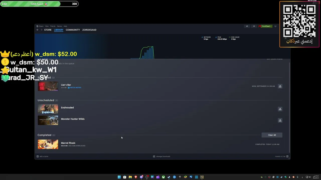Open Microsoft Store from taskbar
This screenshot has width=321, height=180.
[125, 177]
